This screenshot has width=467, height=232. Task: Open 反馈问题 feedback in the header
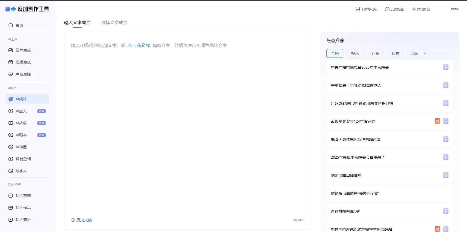coord(394,9)
